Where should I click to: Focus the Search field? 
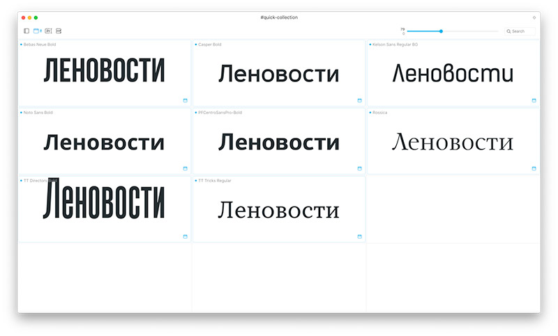[x=520, y=31]
